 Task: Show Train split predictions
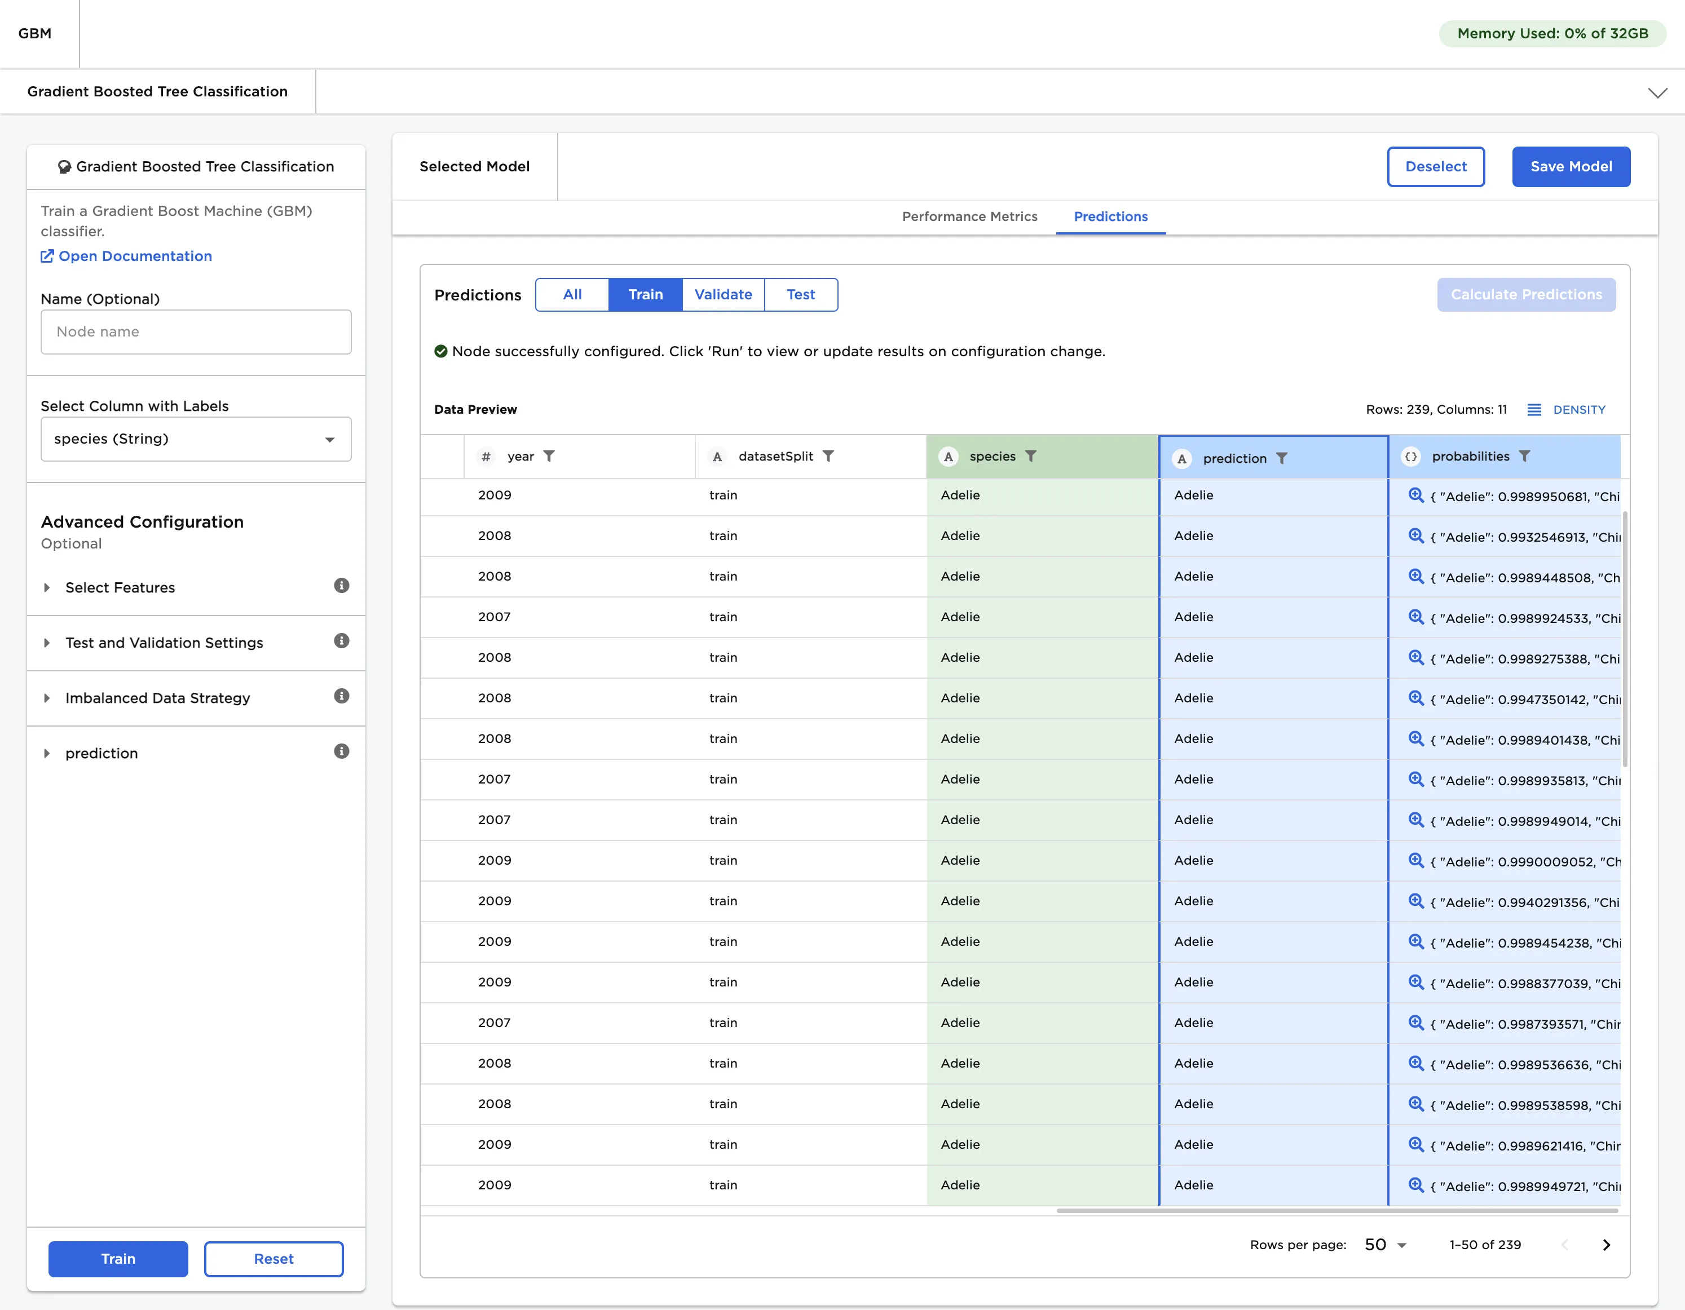coord(645,295)
